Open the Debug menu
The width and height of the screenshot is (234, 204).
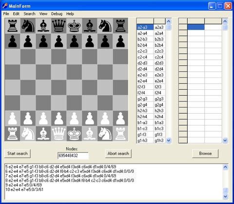click(57, 14)
